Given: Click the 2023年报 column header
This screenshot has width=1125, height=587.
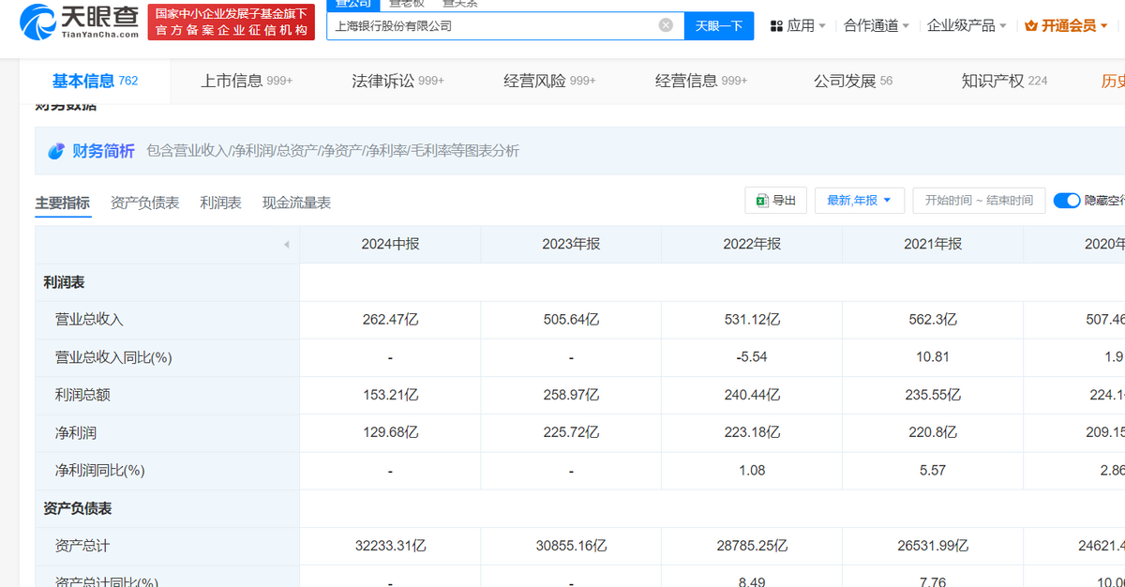Looking at the screenshot, I should [571, 245].
